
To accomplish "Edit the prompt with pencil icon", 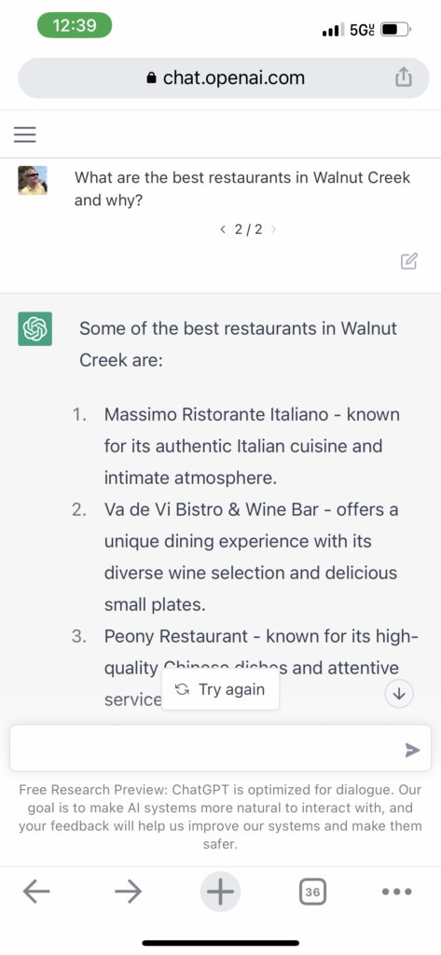I will click(408, 261).
